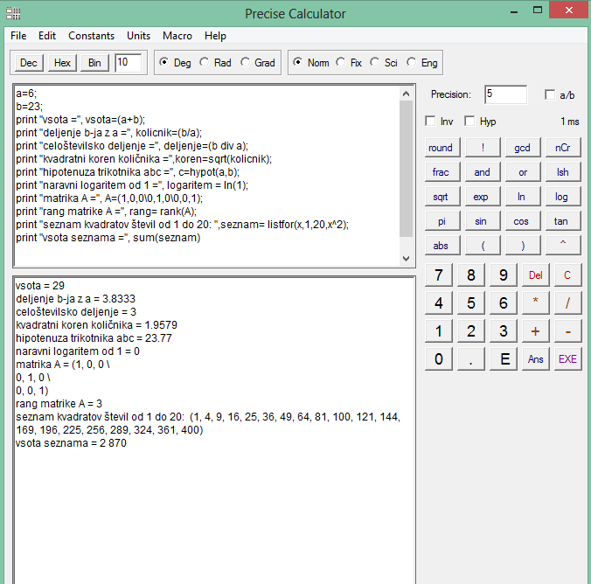Viewport: 591px width, 584px height.
Task: Check the Hyp hyperbolic checkbox
Action: (470, 121)
